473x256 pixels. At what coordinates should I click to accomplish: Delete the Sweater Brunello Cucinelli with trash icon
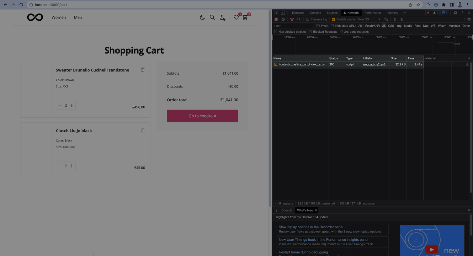coord(143,69)
